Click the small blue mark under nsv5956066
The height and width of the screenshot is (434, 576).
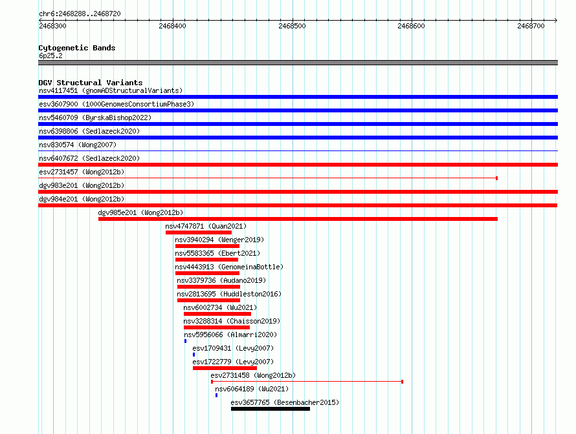tap(186, 341)
